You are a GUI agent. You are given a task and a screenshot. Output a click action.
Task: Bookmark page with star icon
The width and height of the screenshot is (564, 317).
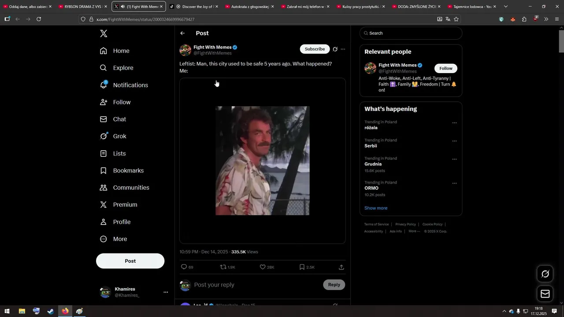point(456,19)
